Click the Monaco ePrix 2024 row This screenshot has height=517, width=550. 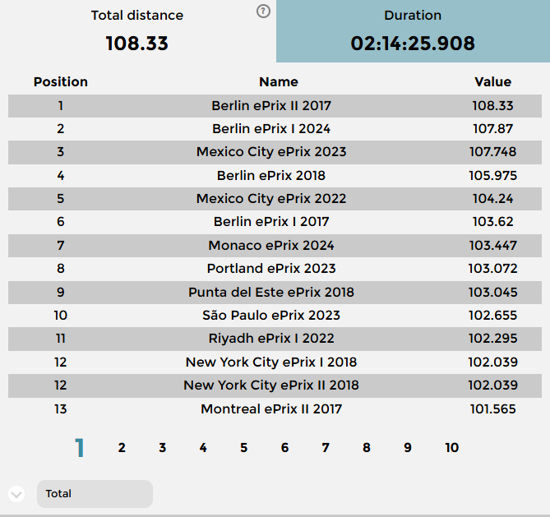coord(271,246)
